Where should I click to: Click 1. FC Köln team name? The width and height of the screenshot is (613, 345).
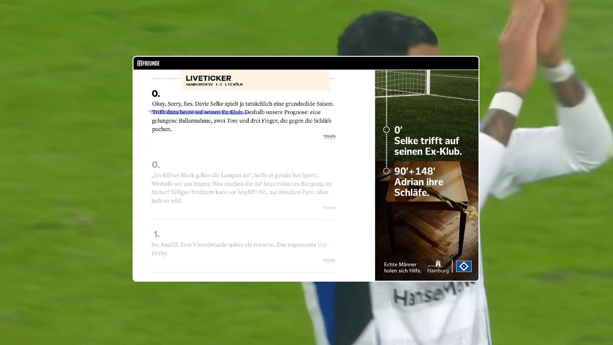[233, 85]
